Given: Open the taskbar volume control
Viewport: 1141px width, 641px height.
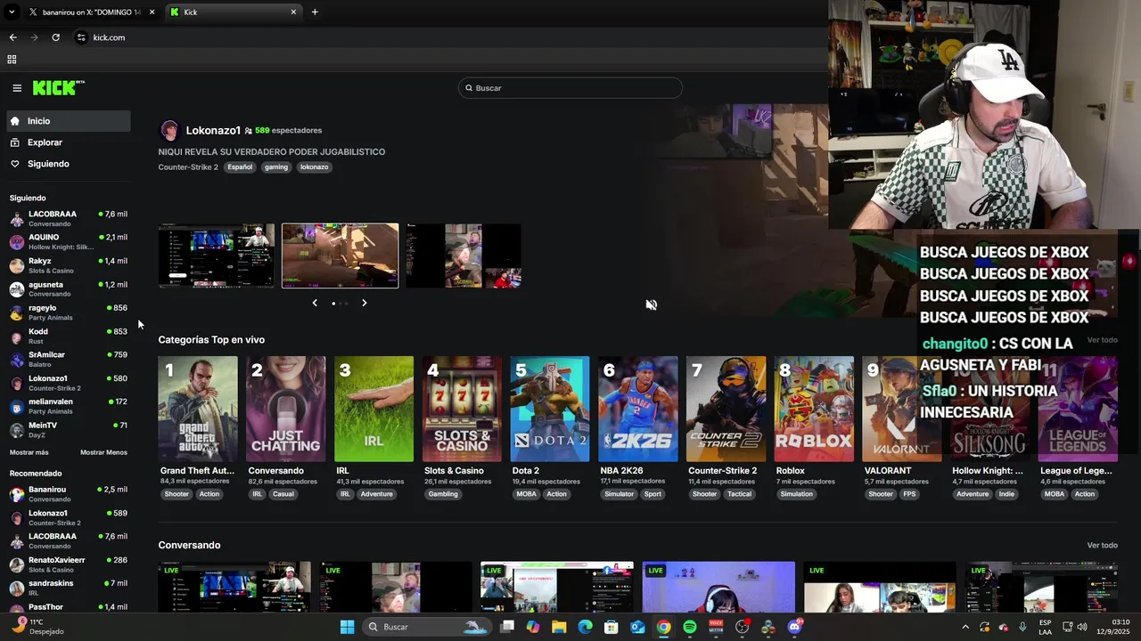Looking at the screenshot, I should (x=1081, y=627).
